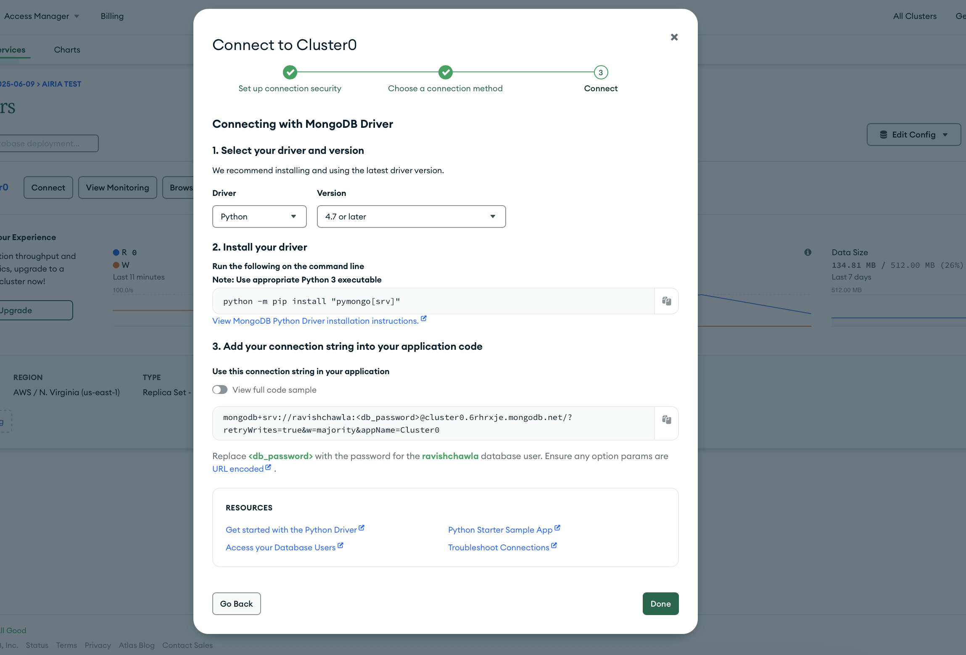Image resolution: width=966 pixels, height=655 pixels.
Task: Click the database icon on Edit Config
Action: (x=884, y=135)
